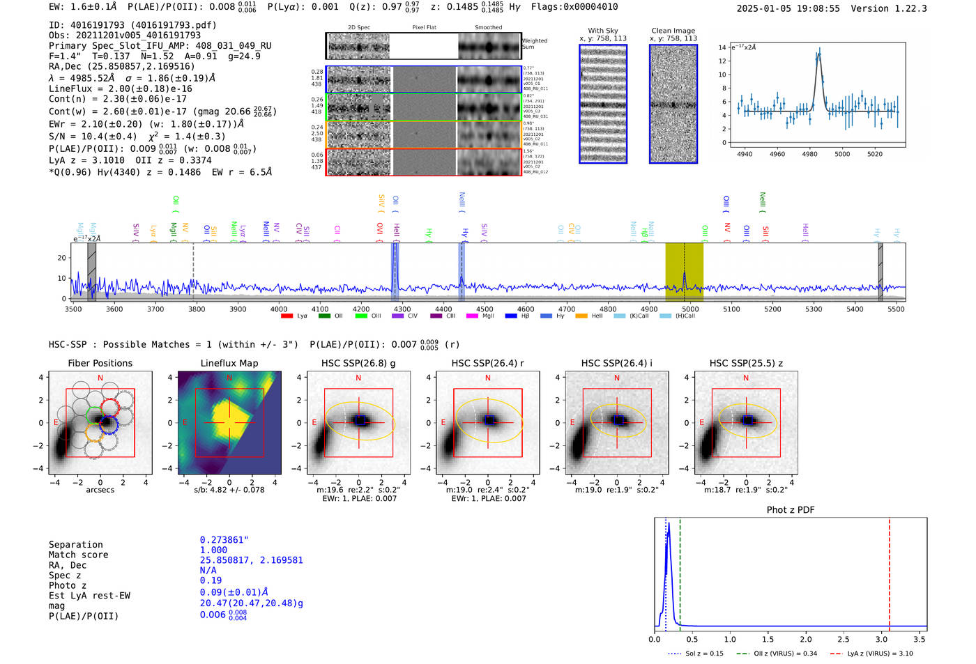Screen dimensions: 976x664
Task: Open the HSC SSP(26.4) r image
Action: (x=487, y=422)
